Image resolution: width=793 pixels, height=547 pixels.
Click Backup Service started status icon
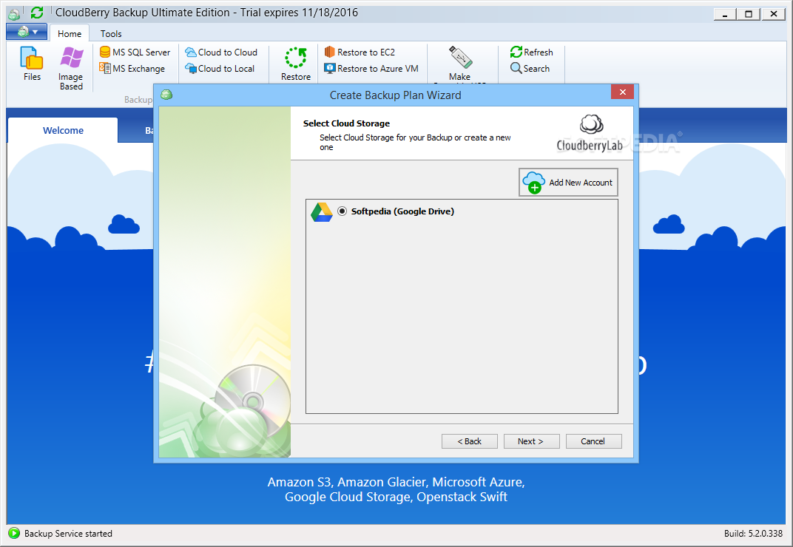(14, 534)
